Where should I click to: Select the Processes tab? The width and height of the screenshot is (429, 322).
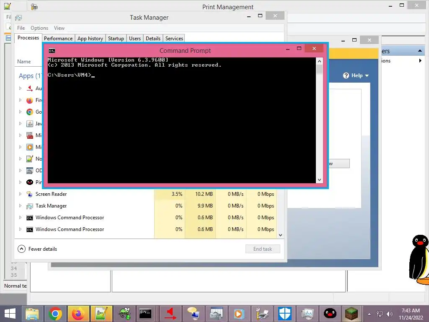click(x=28, y=38)
